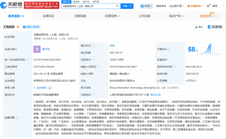The width and height of the screenshot is (226, 139).
Task: Open the 开通会员 membership dropdown
Action: 195,6
